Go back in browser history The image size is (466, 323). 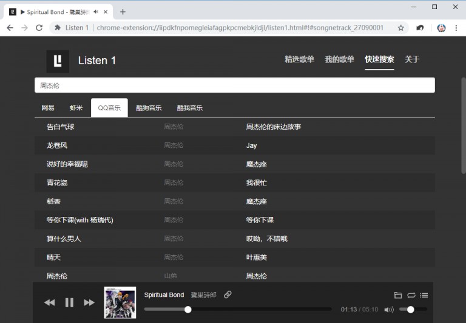point(10,28)
